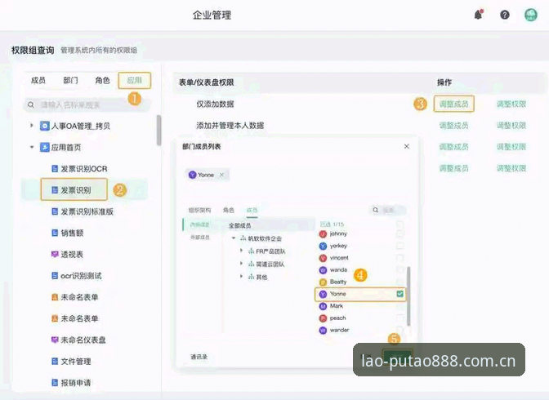Open the 组织架构 tab in dialog
549x400 pixels.
tap(200, 211)
